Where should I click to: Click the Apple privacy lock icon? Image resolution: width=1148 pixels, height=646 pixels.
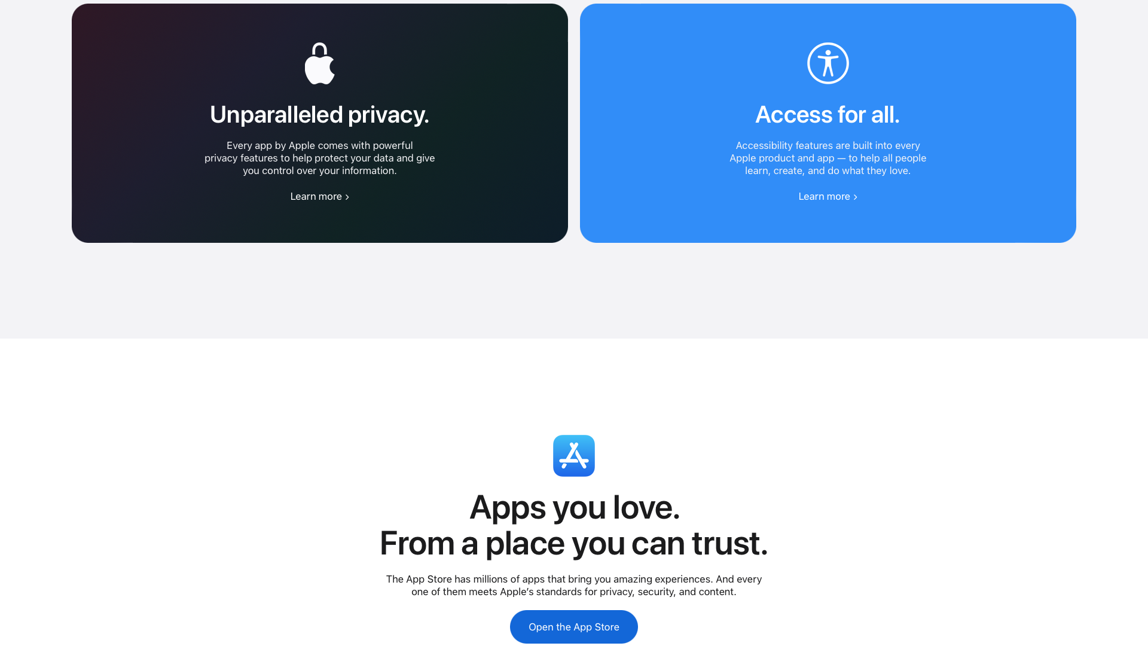click(x=320, y=63)
